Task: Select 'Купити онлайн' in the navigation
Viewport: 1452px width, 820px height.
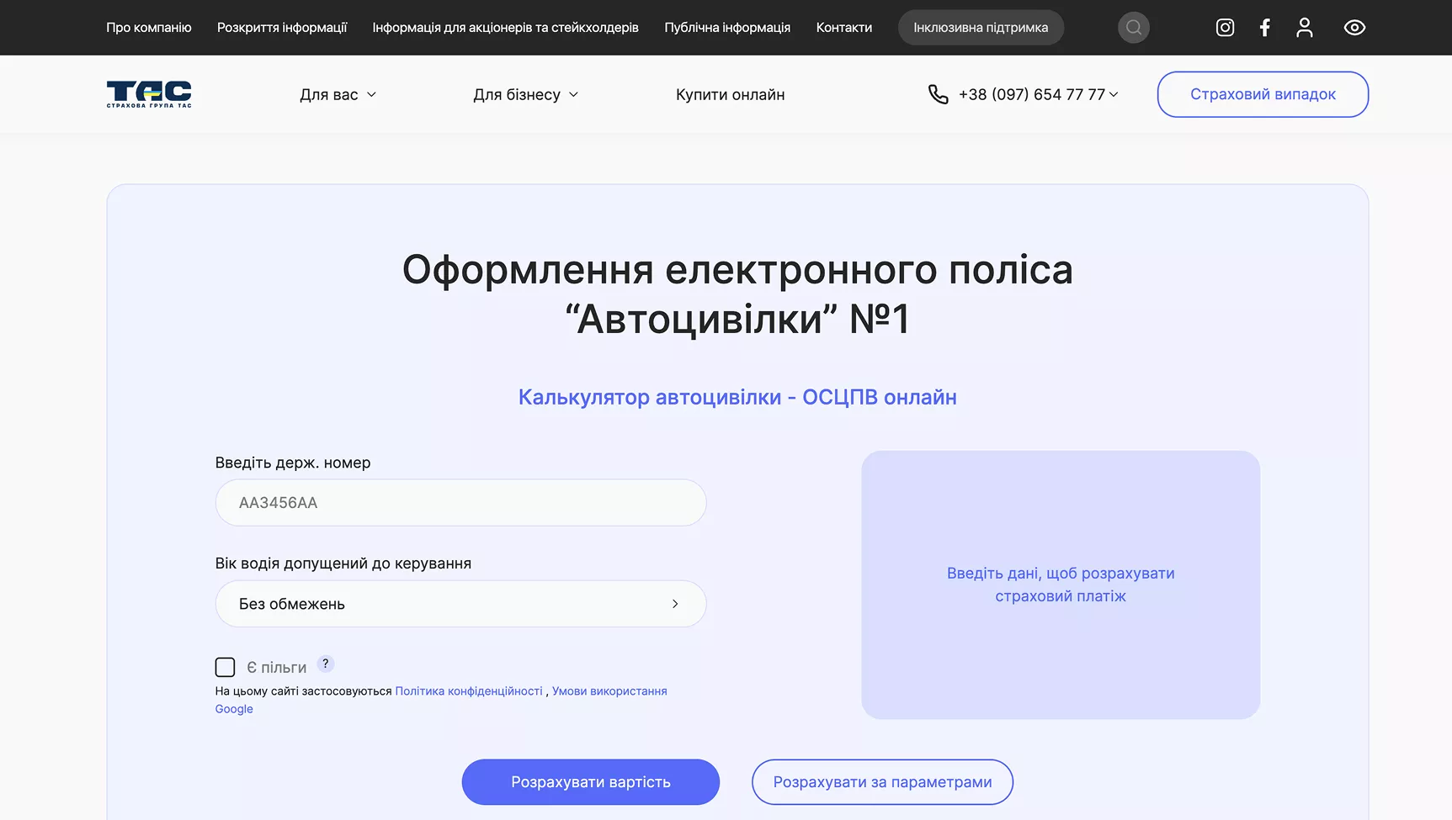Action: (x=729, y=94)
